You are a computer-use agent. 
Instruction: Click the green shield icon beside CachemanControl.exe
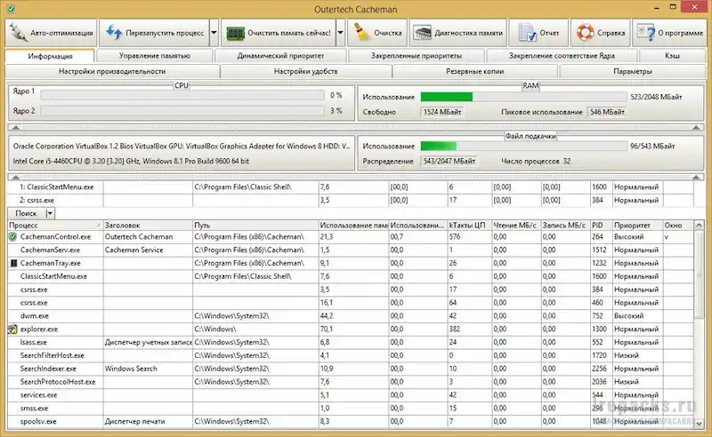pos(12,236)
